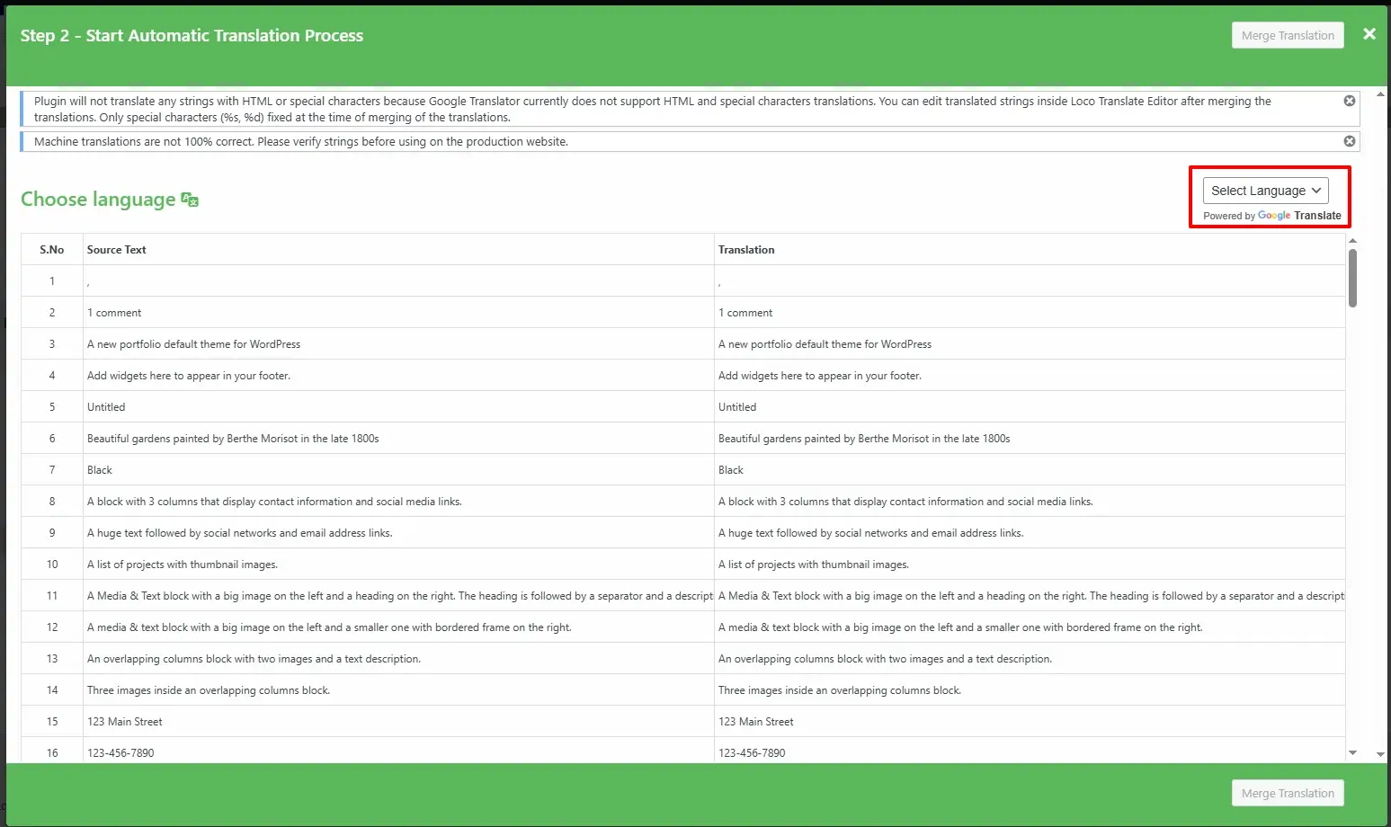
Task: Select source 'A block with 3 columns' row
Action: coord(274,502)
